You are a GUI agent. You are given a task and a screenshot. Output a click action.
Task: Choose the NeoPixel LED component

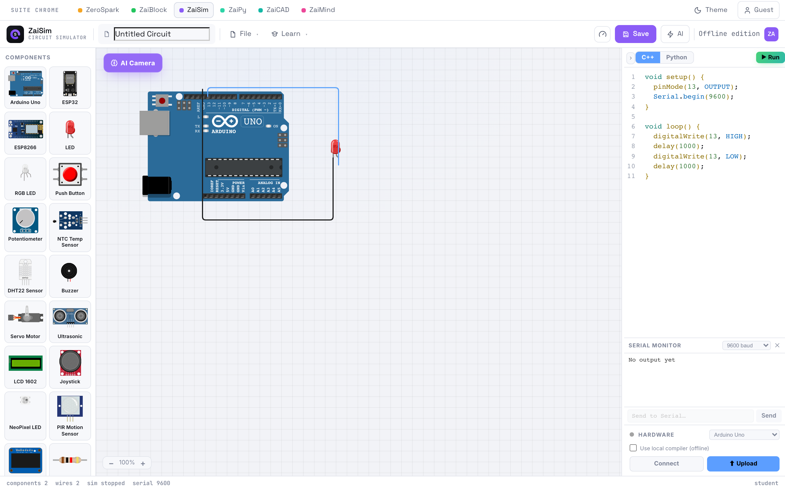tap(25, 416)
